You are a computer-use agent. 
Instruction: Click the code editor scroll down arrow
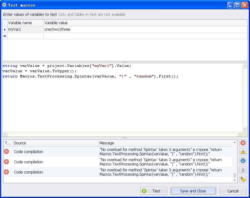click(x=245, y=129)
